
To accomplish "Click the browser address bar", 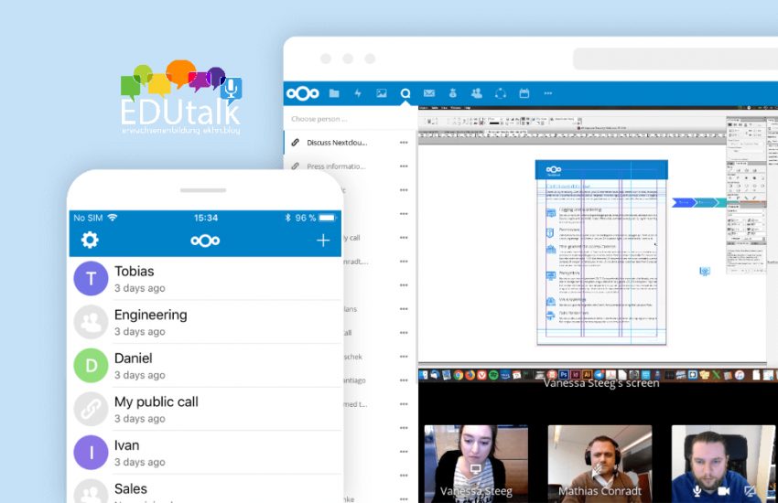I will 675,59.
